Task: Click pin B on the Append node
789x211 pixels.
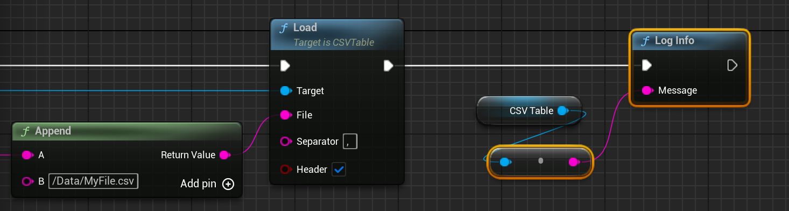Action: coord(27,181)
